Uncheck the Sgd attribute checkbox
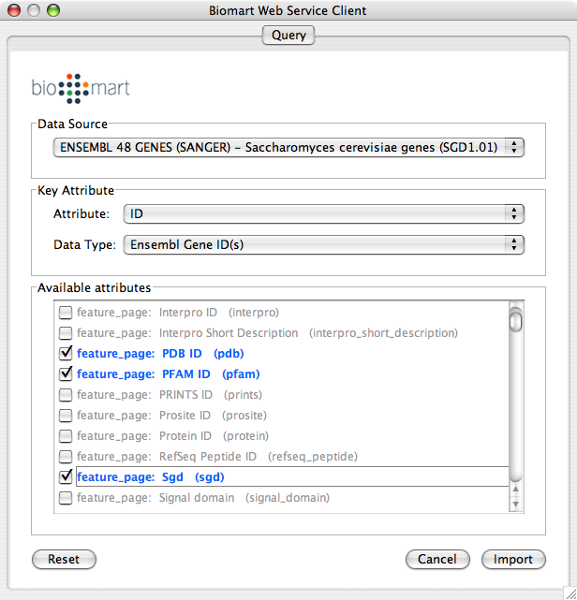The width and height of the screenshot is (577, 600). click(66, 477)
